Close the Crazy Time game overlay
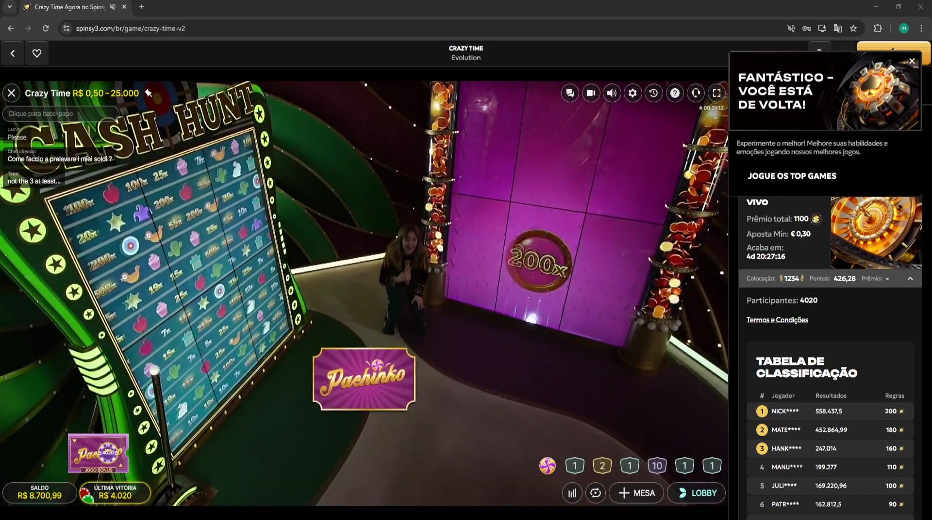The height and width of the screenshot is (520, 932). pyautogui.click(x=12, y=93)
